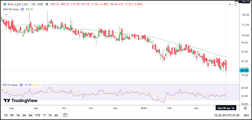Select the 5Y time range
This screenshot has width=252, height=120.
pyautogui.click(x=50, y=115)
